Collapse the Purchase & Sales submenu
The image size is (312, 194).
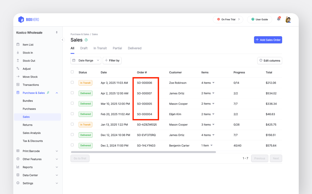pos(57,93)
